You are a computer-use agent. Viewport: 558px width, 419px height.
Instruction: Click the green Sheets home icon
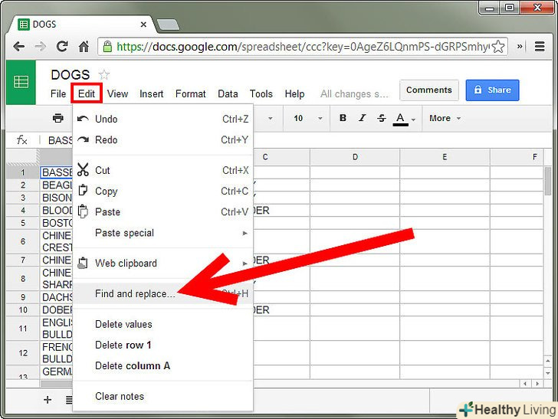[21, 82]
